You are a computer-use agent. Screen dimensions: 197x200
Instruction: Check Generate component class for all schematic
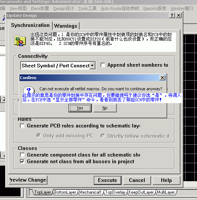[22, 155]
